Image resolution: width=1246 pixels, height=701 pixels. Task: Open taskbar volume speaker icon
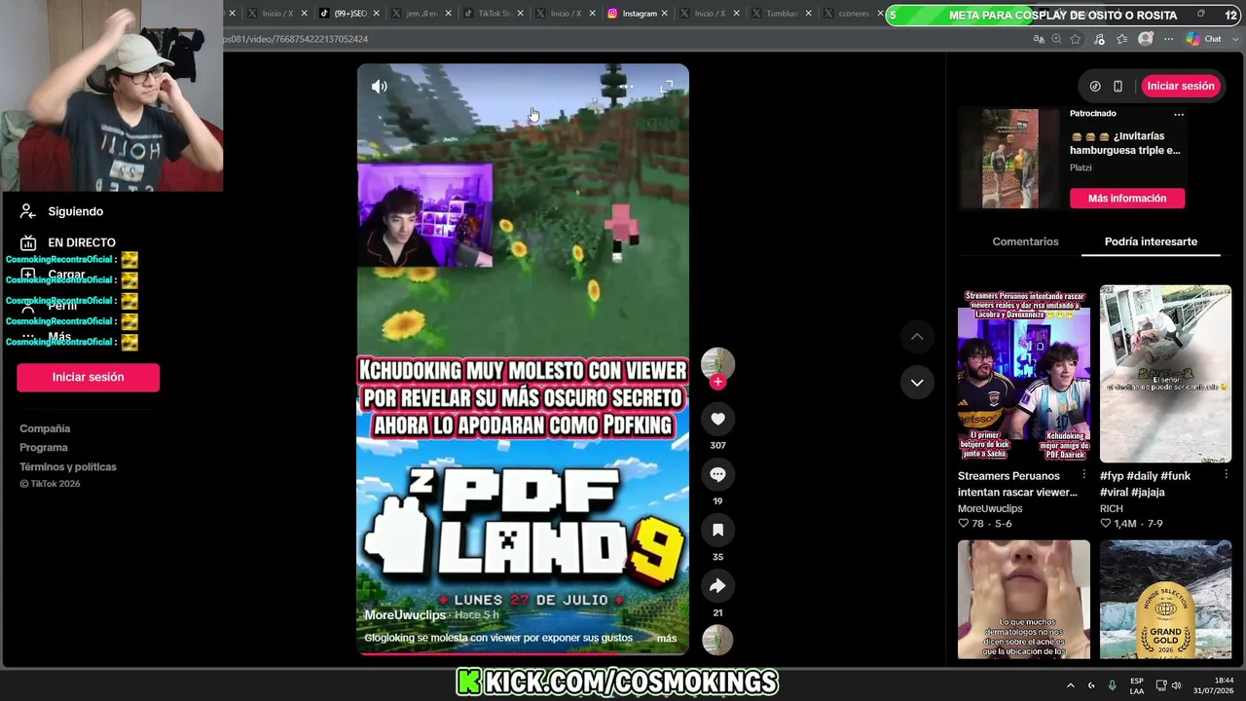1176,685
